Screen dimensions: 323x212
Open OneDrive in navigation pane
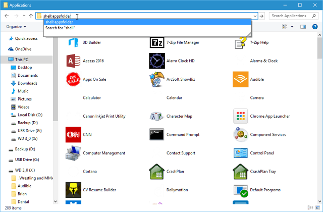pyautogui.click(x=20, y=49)
